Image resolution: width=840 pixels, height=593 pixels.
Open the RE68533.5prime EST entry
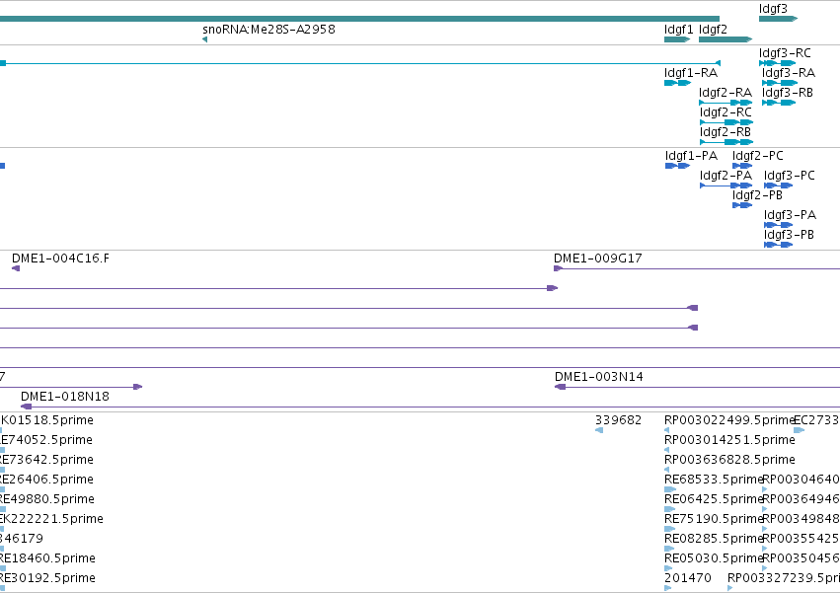[x=713, y=480]
